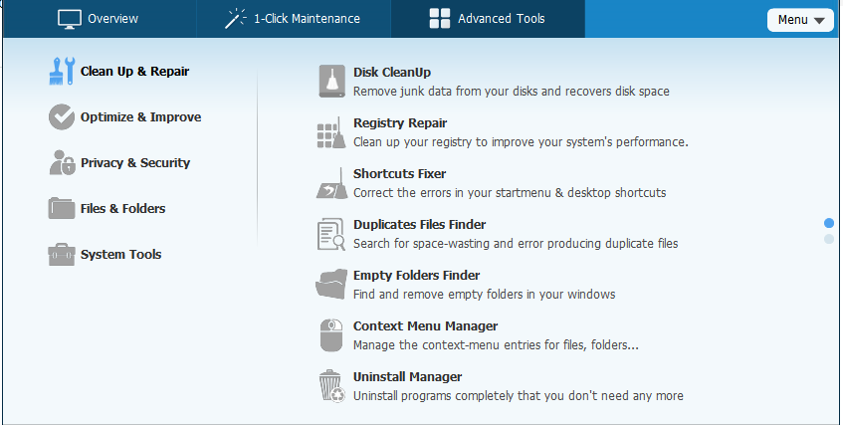Select Optimize & Improve category
The height and width of the screenshot is (425, 843).
tap(140, 117)
